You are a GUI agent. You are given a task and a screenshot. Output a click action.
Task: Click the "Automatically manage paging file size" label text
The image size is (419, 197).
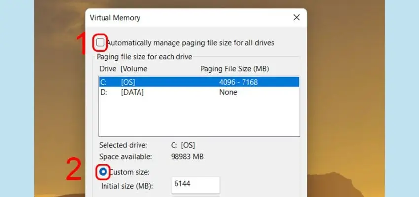pyautogui.click(x=190, y=43)
